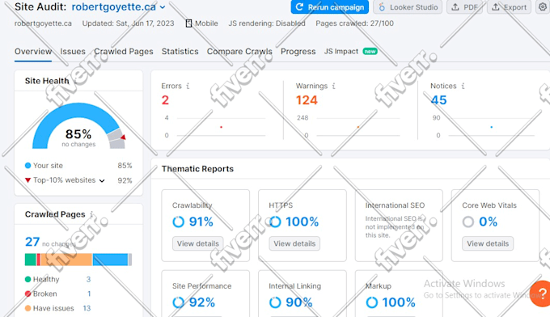The width and height of the screenshot is (550, 317).
Task: Click orange segment of crawled pages bar
Action: [x=66, y=260]
